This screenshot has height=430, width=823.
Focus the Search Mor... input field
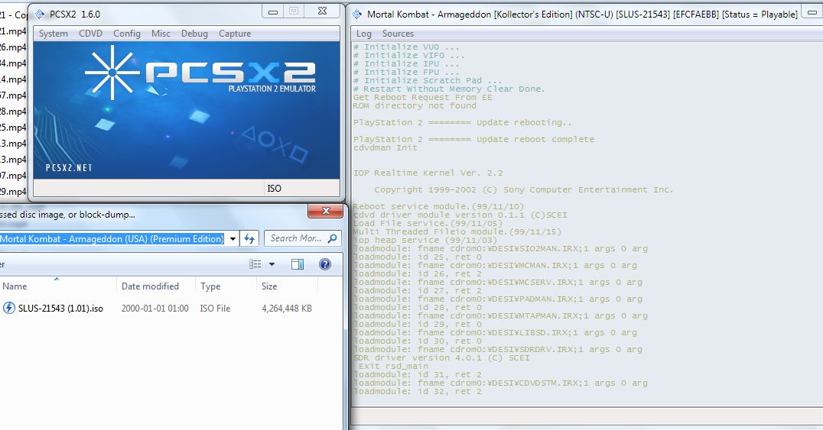297,238
